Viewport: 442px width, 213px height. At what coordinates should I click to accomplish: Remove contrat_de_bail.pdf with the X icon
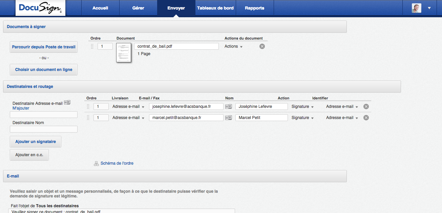click(x=262, y=46)
